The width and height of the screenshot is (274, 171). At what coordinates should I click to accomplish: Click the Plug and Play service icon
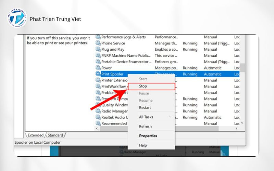pos(98,49)
